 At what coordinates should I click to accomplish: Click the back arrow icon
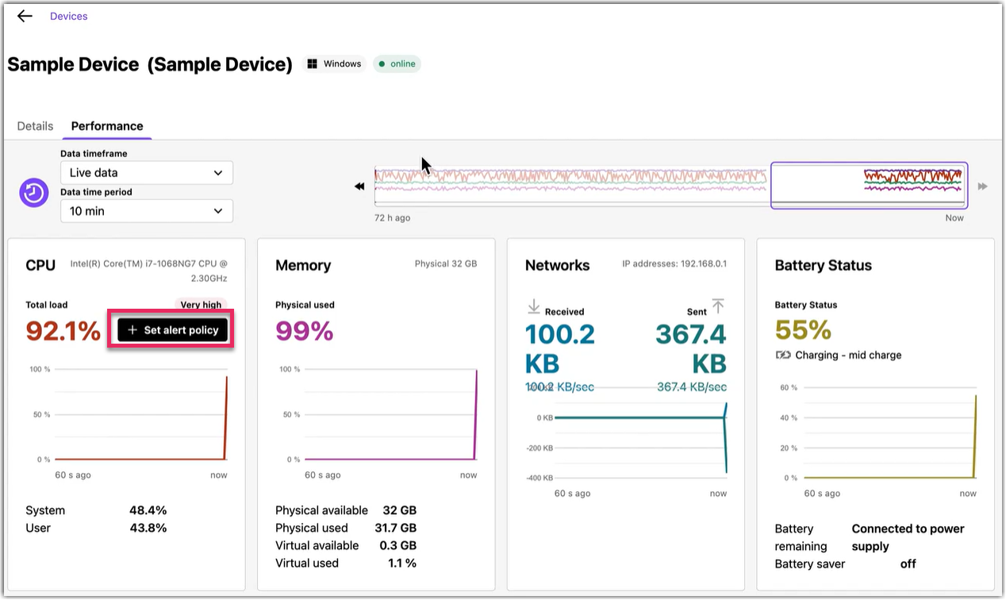[x=25, y=16]
